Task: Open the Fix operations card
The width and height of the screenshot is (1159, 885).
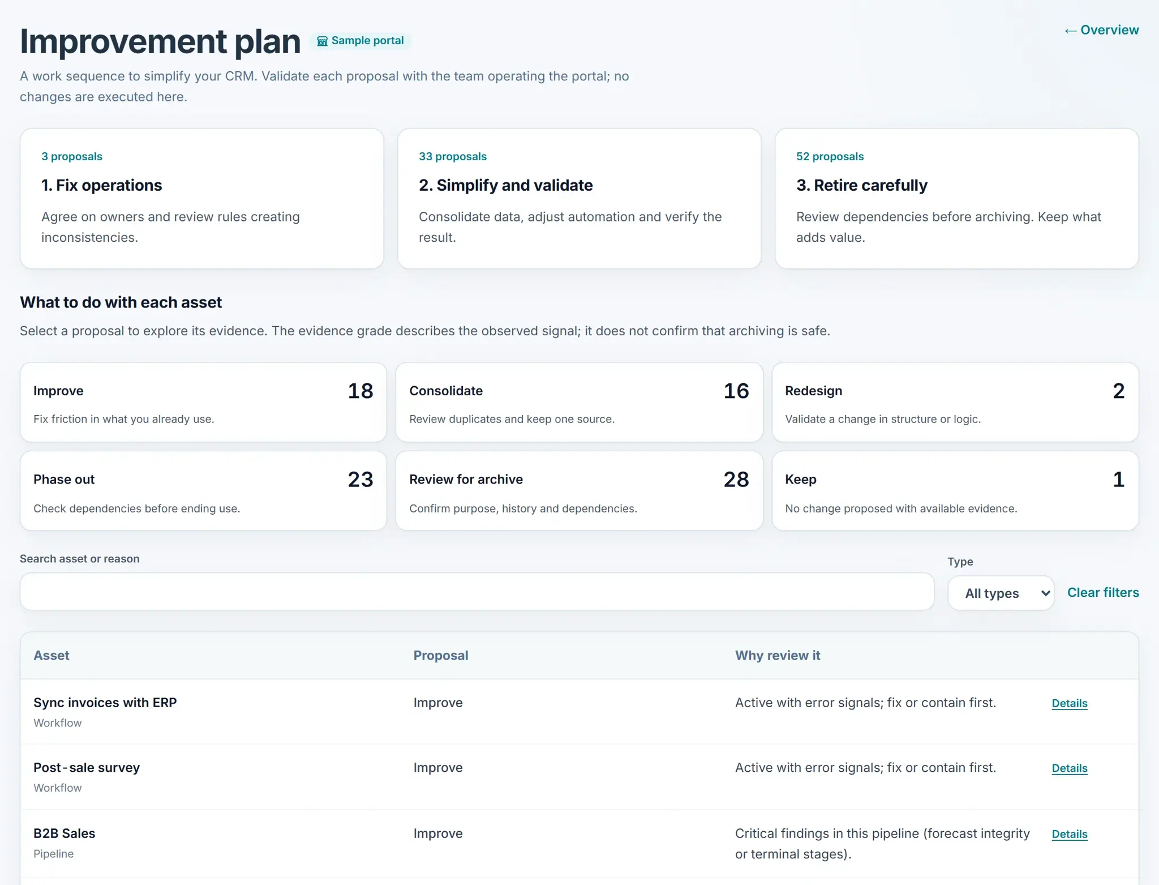Action: [x=202, y=198]
